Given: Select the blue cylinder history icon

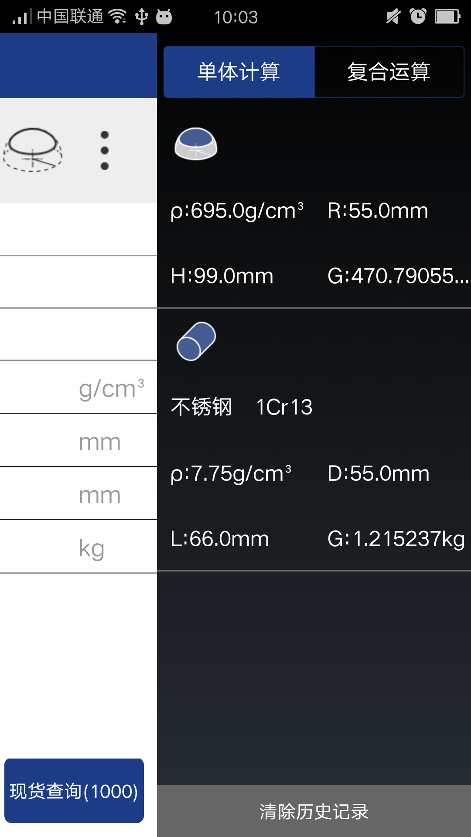Looking at the screenshot, I should click(x=196, y=341).
